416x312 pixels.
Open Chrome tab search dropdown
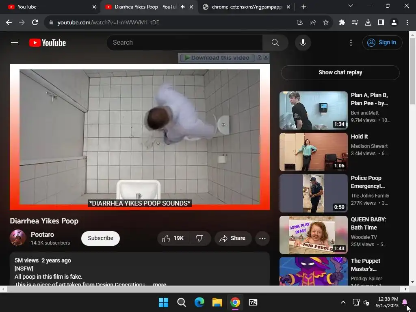coord(351,6)
